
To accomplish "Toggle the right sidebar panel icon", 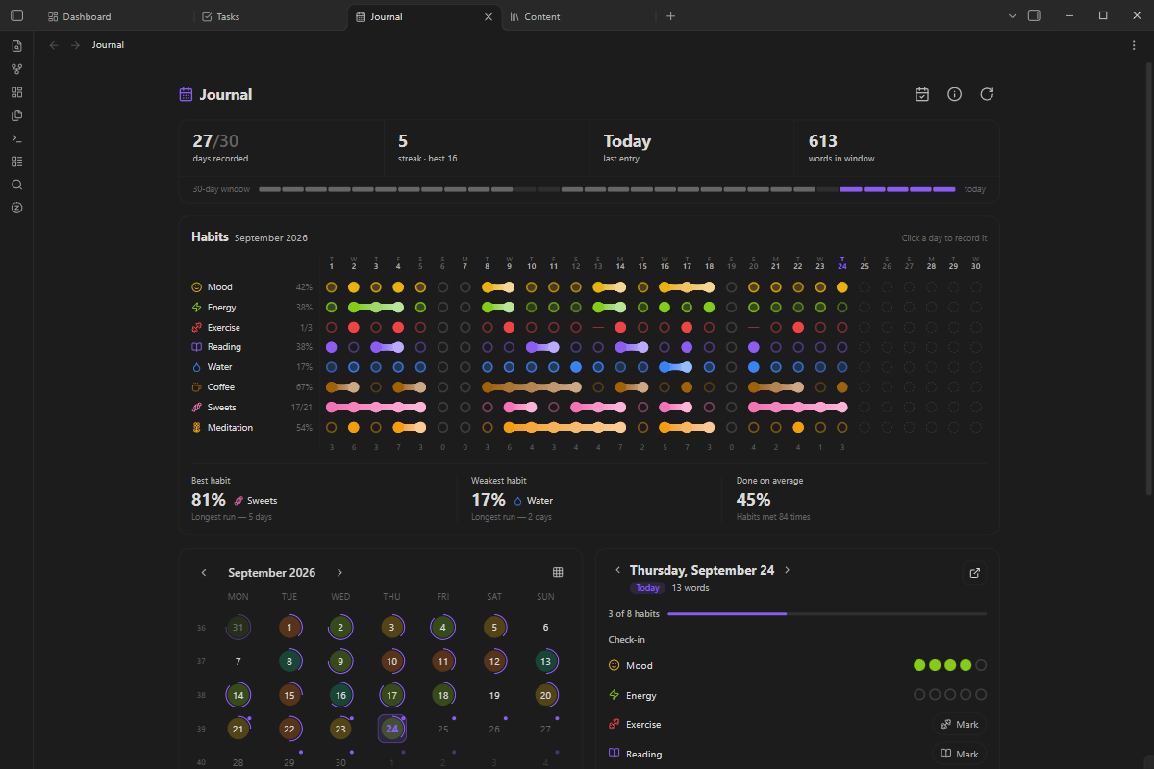I will (1034, 16).
